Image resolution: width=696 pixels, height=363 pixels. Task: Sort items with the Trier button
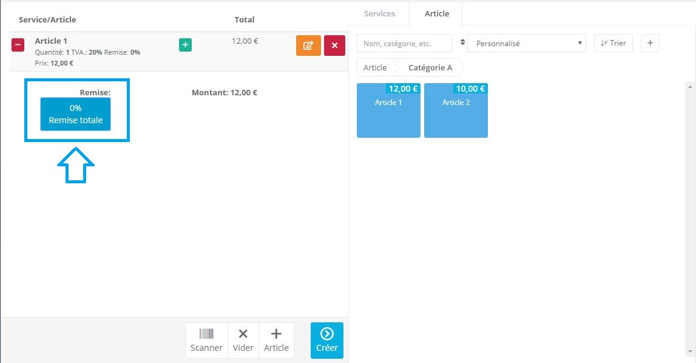[x=613, y=43]
